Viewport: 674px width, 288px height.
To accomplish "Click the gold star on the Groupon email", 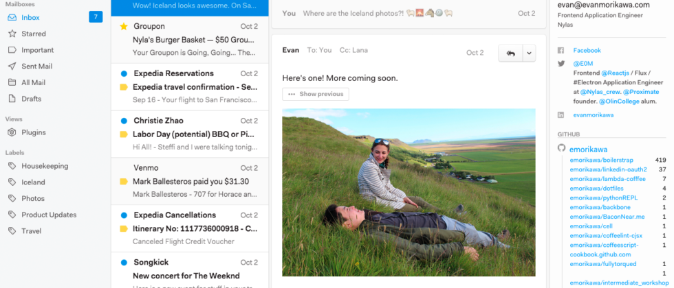I will (124, 26).
